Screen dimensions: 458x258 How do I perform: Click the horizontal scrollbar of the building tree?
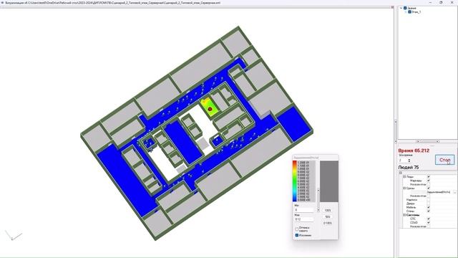point(428,141)
